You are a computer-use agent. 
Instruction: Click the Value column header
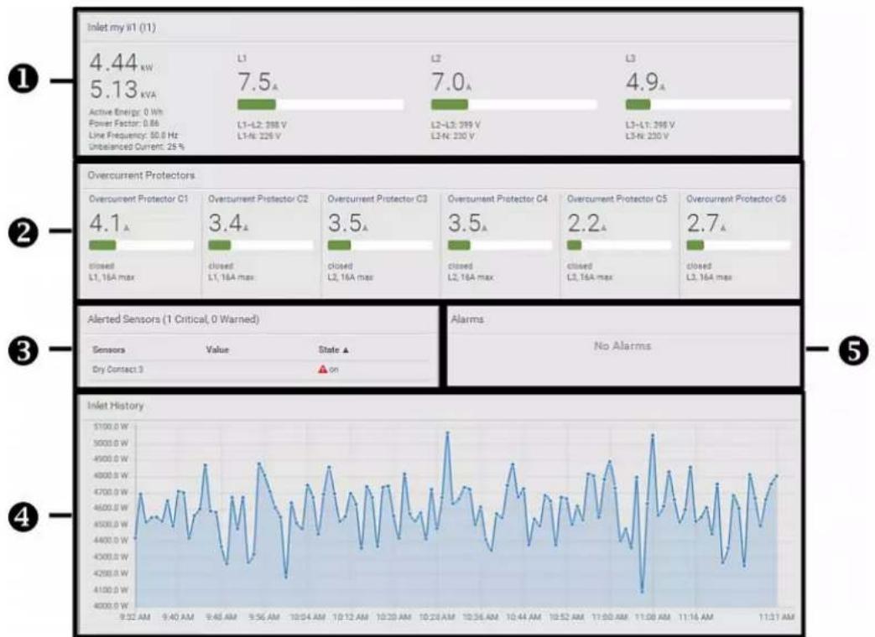[217, 350]
